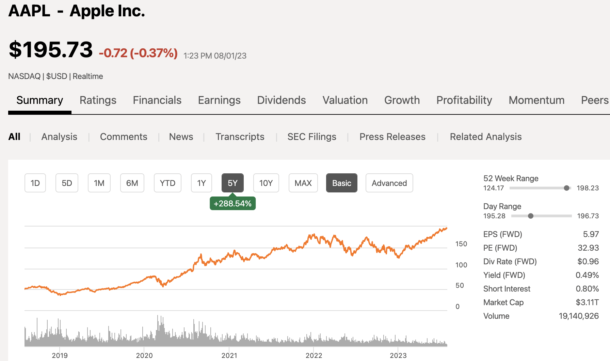This screenshot has width=610, height=361.
Task: Switch to the Ratings tab
Action: [x=98, y=100]
